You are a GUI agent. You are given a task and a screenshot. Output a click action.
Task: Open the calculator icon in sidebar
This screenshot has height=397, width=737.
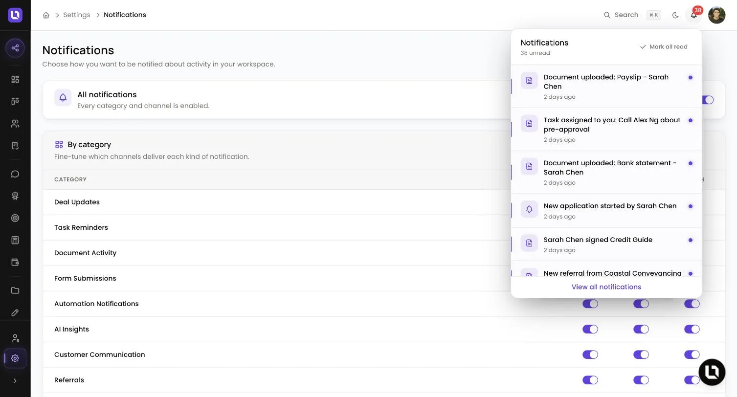[x=15, y=240]
